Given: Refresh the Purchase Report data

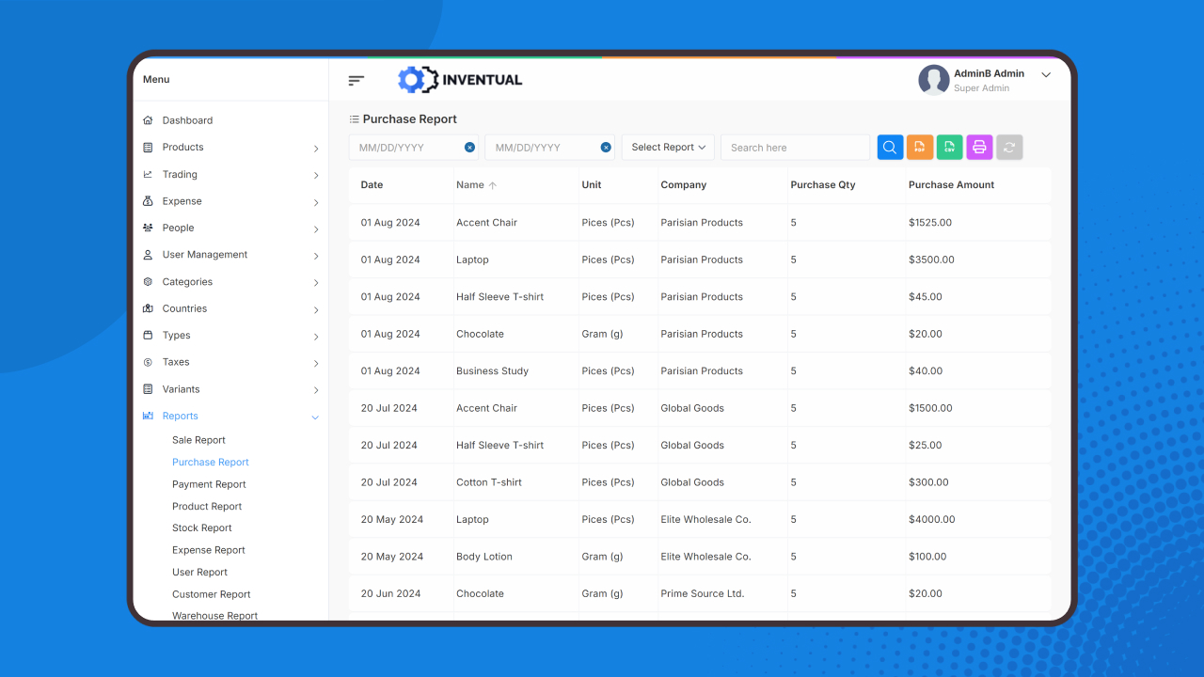Looking at the screenshot, I should point(1009,147).
